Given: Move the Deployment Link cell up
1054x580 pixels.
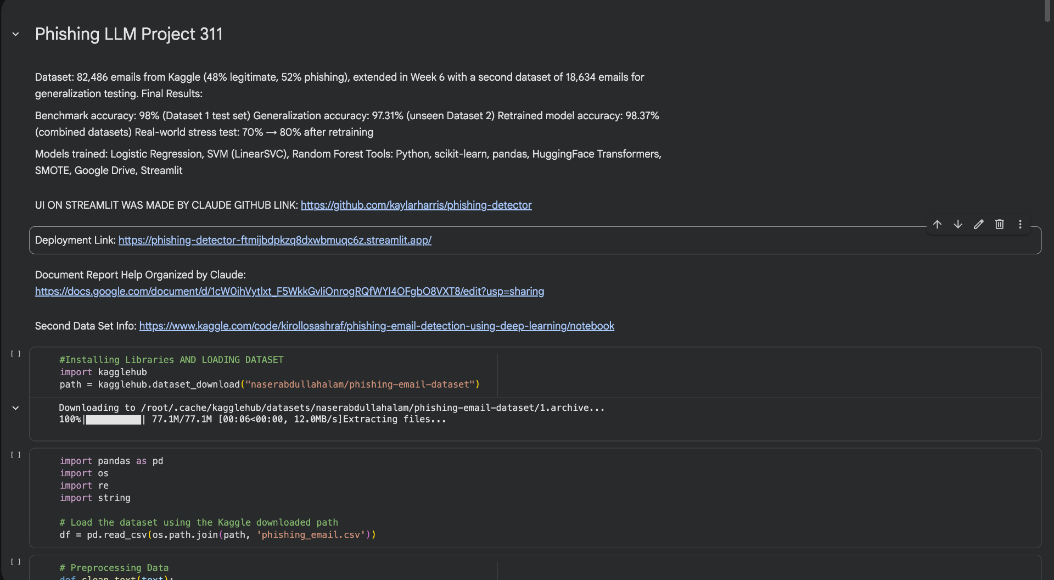Looking at the screenshot, I should [x=937, y=224].
